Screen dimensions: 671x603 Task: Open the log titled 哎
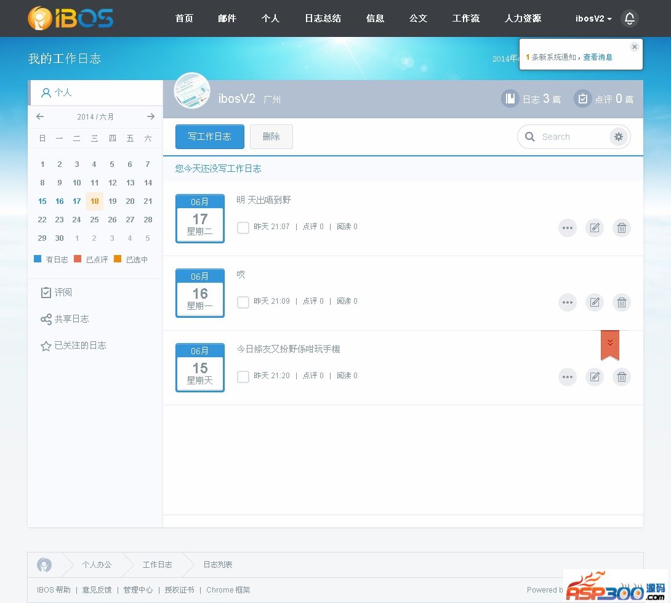pos(241,275)
